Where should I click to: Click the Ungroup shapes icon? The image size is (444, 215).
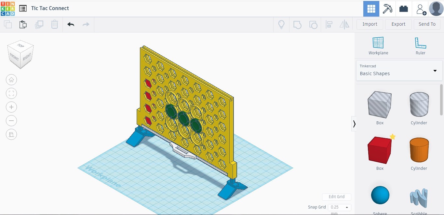tap(313, 24)
